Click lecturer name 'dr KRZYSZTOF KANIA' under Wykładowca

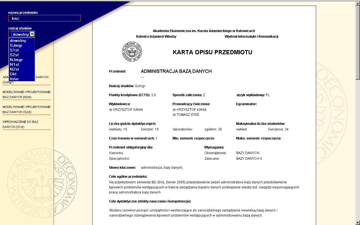[126, 110]
